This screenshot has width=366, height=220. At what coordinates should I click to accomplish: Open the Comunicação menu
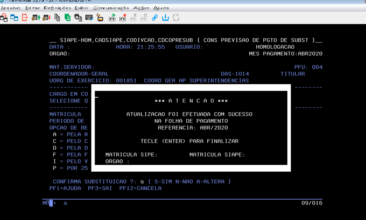tap(111, 8)
